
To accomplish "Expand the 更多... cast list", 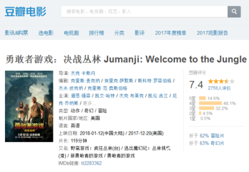I will click(x=89, y=103).
